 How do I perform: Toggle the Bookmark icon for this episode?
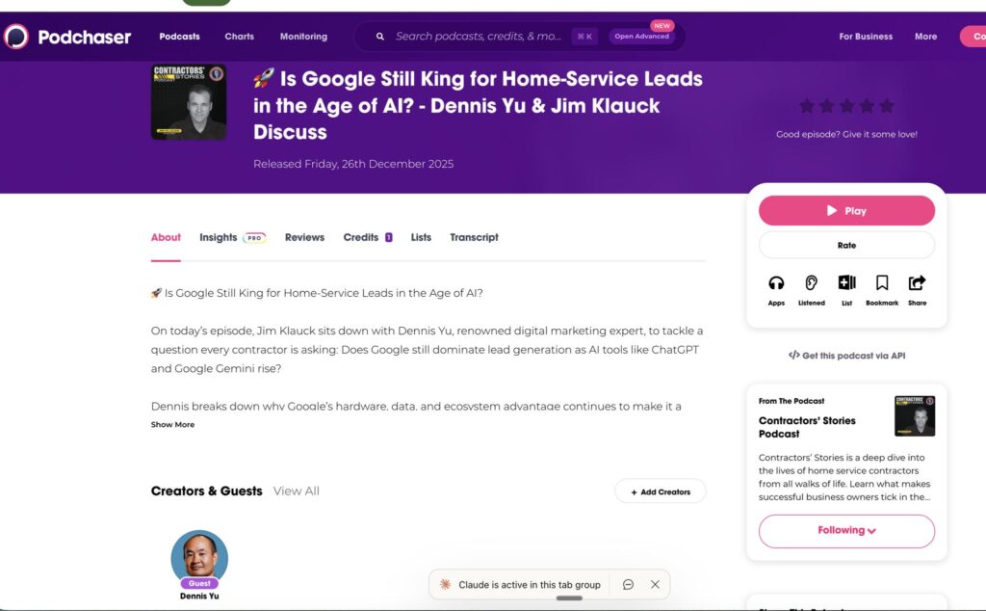[882, 283]
